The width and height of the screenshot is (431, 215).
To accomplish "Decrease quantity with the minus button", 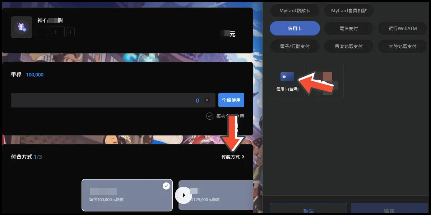I will 41,32.
